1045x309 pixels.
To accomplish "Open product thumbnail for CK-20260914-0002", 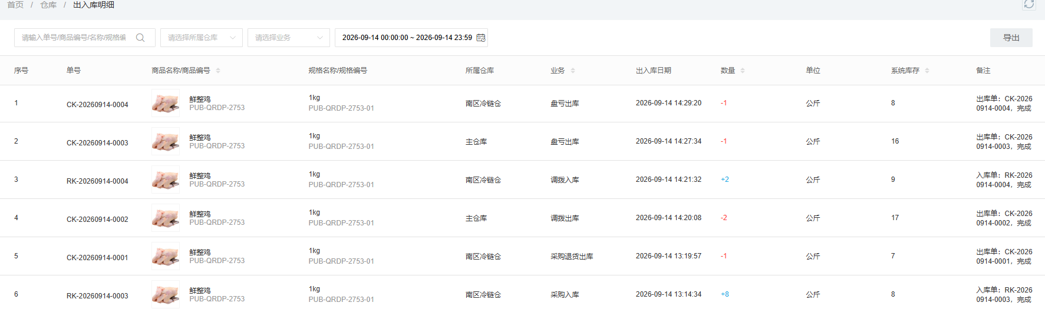I will [166, 218].
